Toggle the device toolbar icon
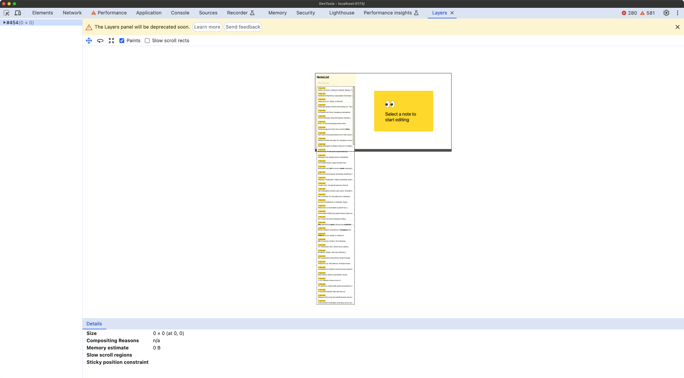The image size is (684, 378). pyautogui.click(x=18, y=13)
